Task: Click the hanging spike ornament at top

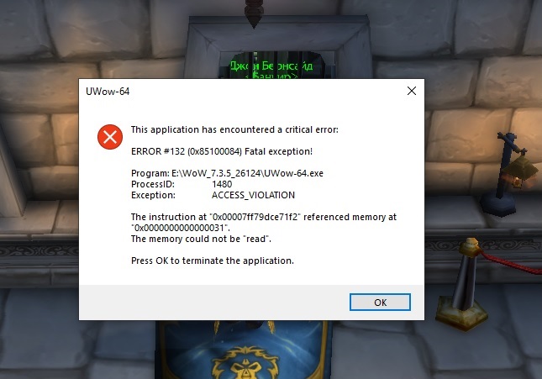Action: pos(254,13)
